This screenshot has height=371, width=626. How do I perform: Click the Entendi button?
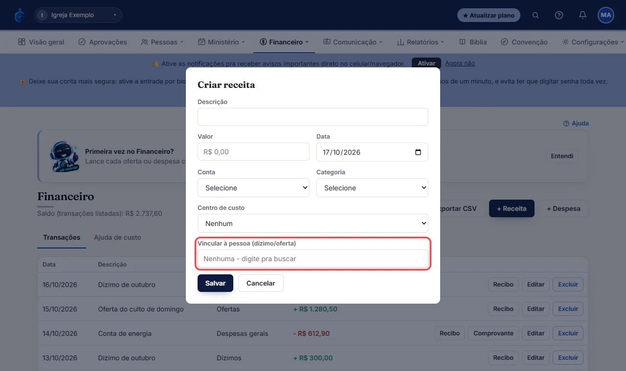[x=562, y=156]
